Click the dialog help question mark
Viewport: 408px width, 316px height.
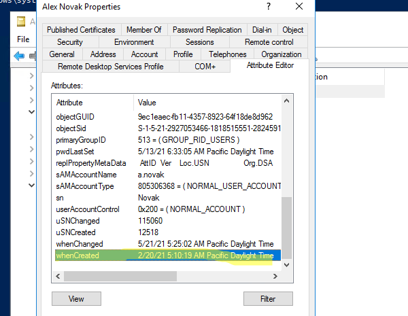tap(269, 6)
